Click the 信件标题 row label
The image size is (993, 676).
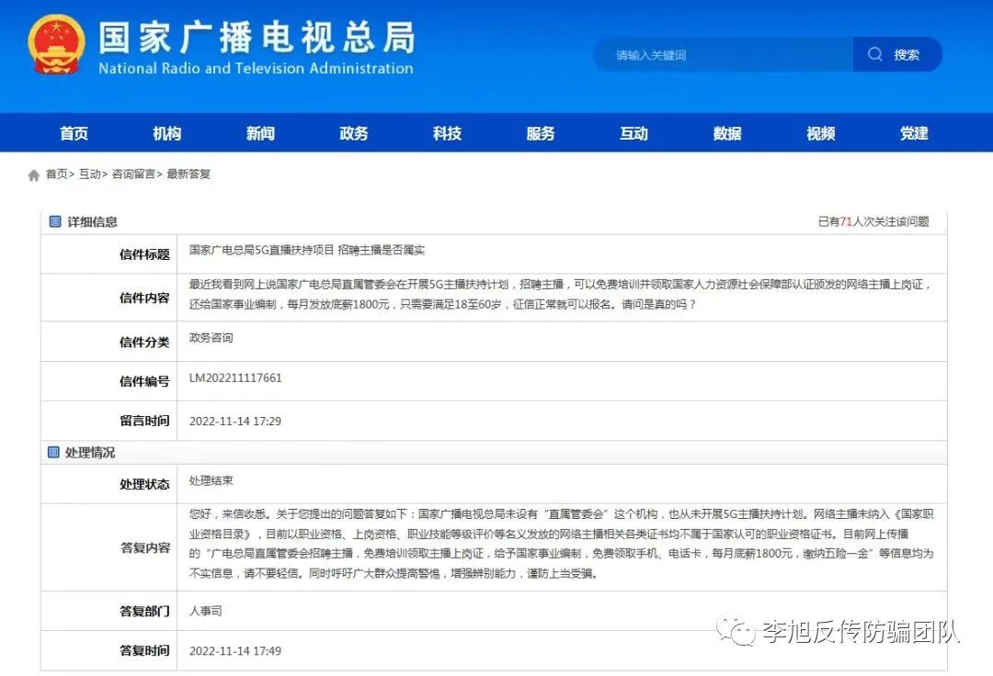[x=144, y=254]
